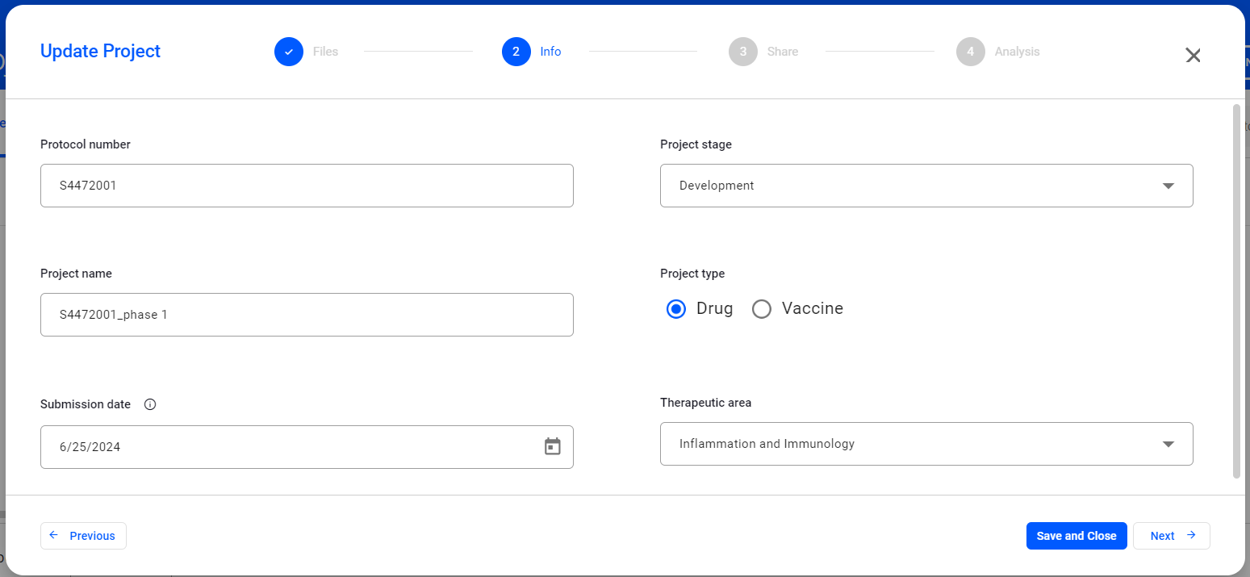
Task: Select the Info step circle icon
Action: point(516,51)
